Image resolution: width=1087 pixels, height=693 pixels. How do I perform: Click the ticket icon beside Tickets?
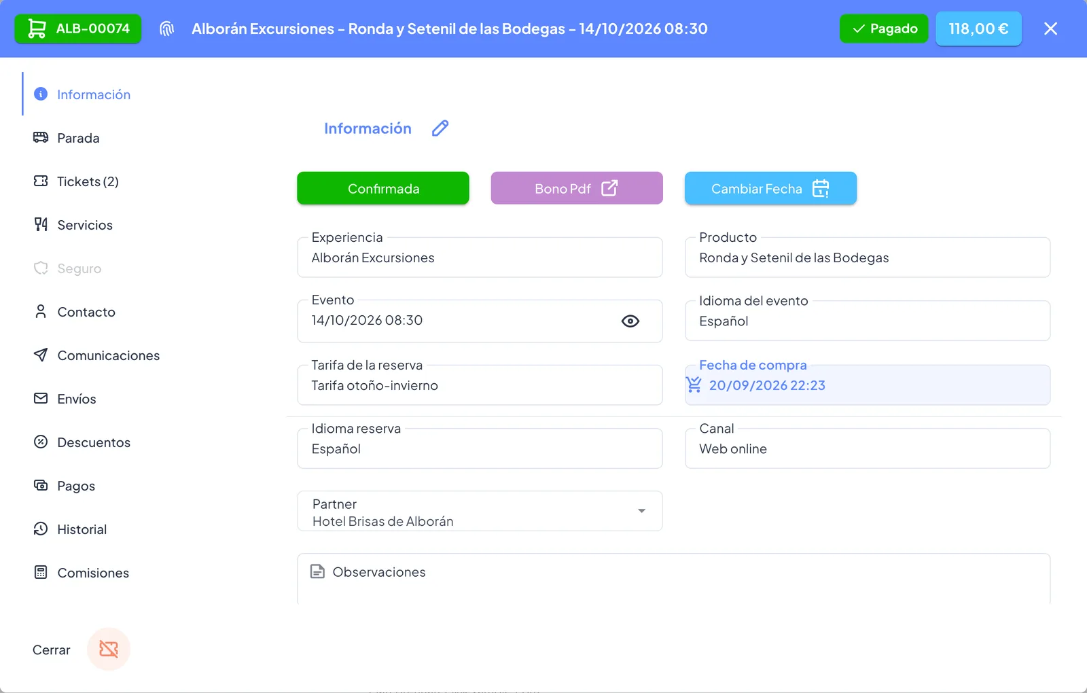(x=41, y=181)
